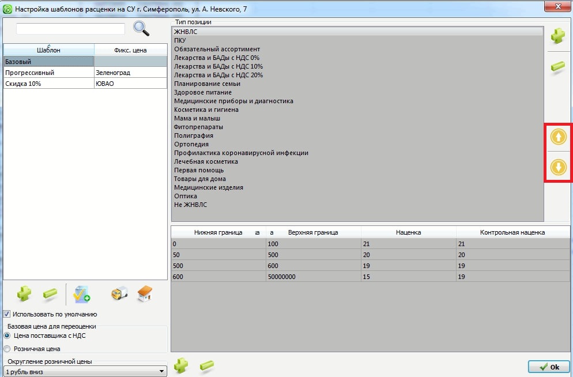Add a new position type with the green plus
573x377 pixels.
tap(557, 36)
